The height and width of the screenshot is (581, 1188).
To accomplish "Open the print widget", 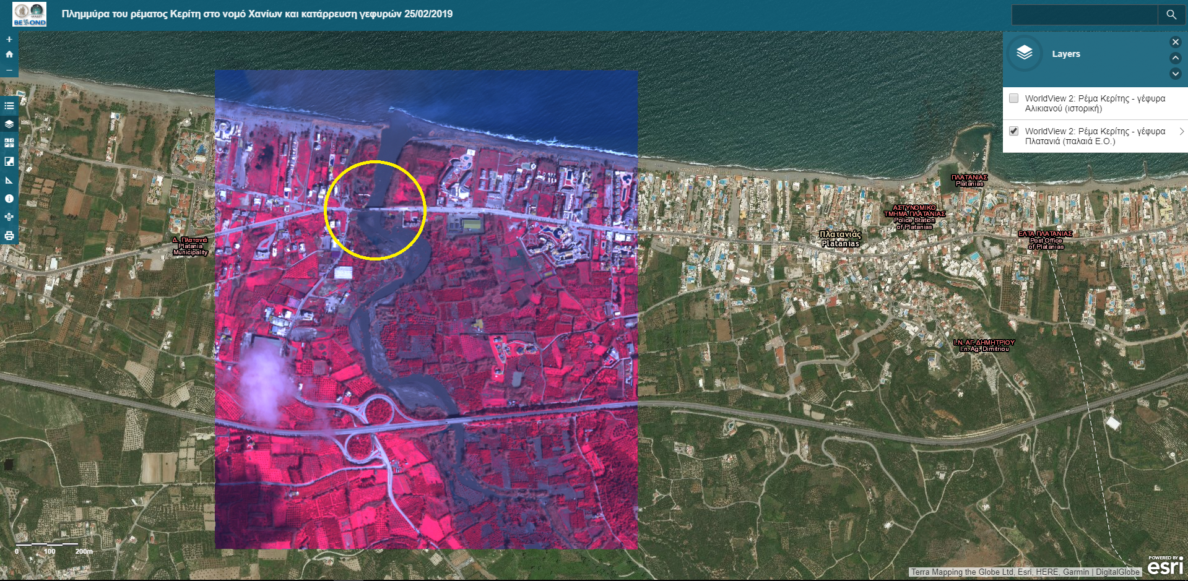I will 9,236.
